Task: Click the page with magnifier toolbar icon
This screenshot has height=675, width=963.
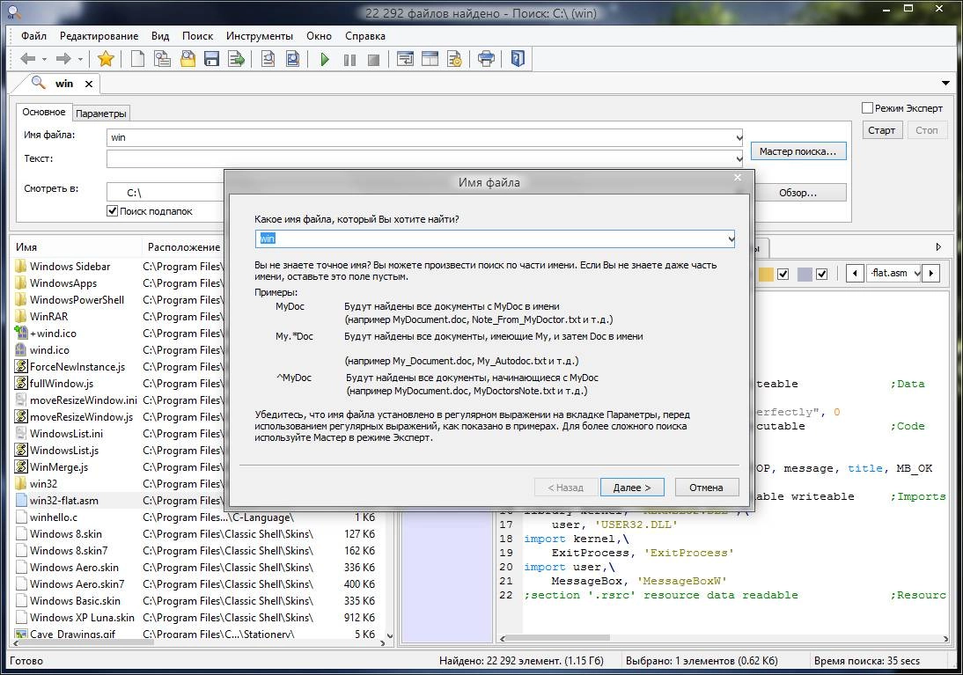Action: 268,59
